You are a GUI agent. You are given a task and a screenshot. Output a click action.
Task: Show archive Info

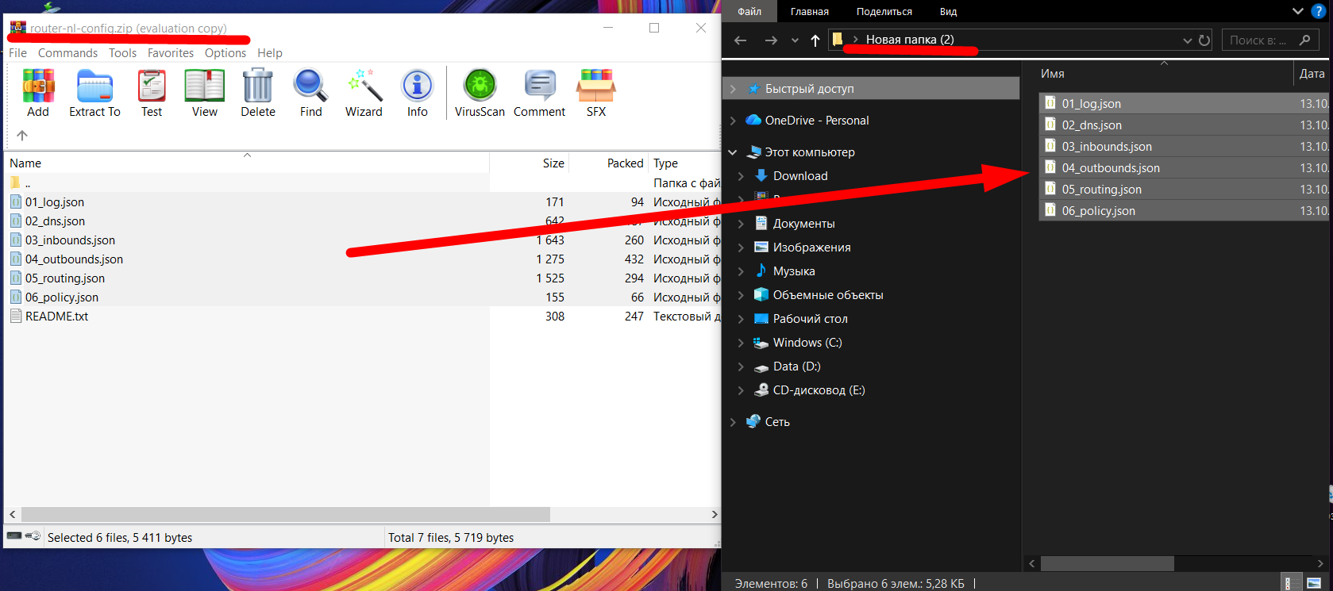pos(418,86)
